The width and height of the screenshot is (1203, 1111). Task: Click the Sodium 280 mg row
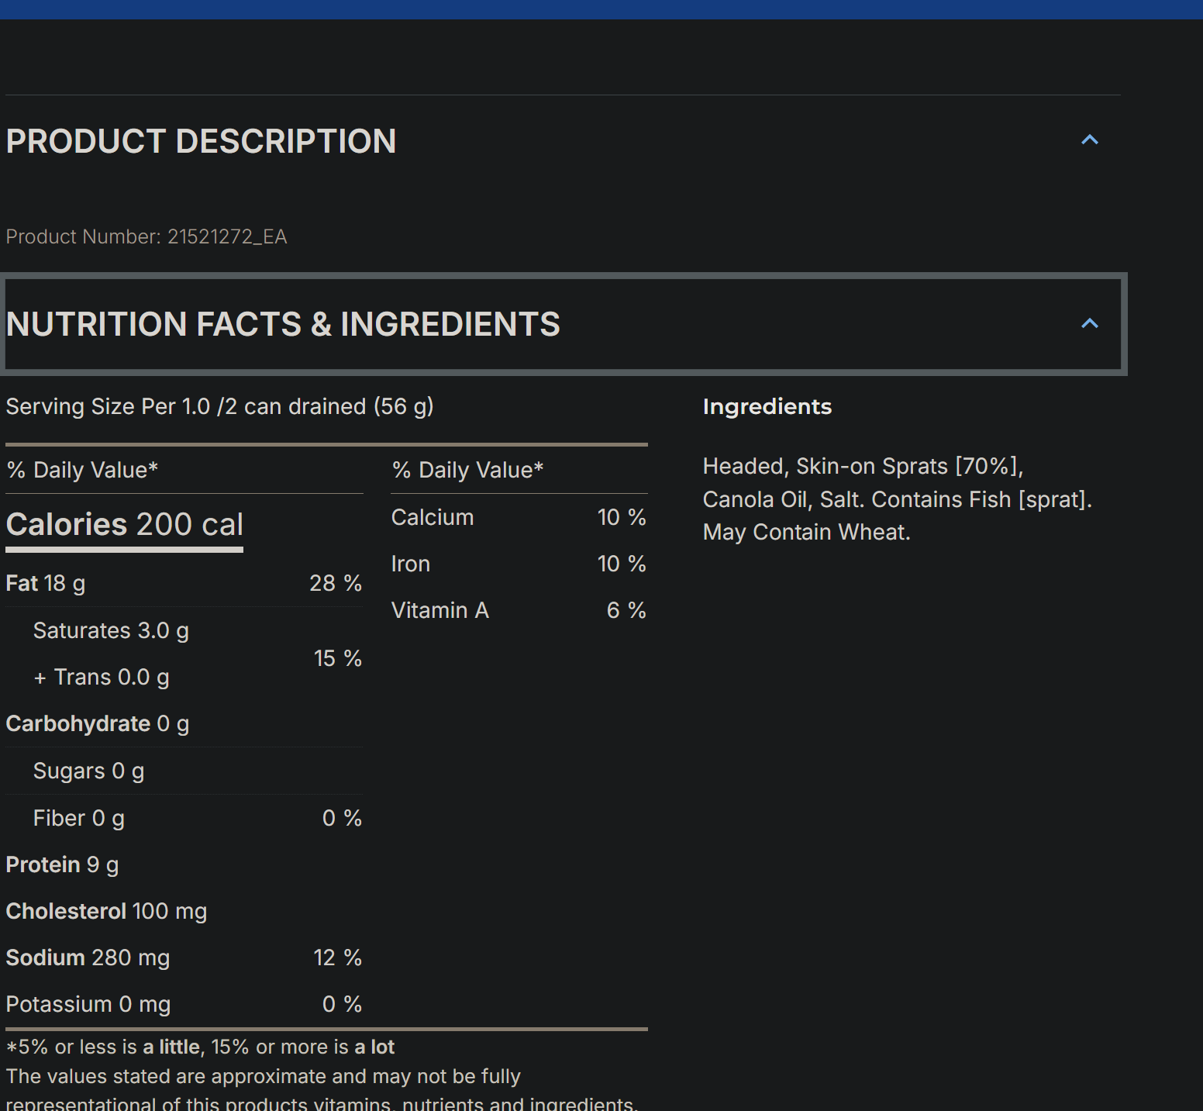coord(184,957)
